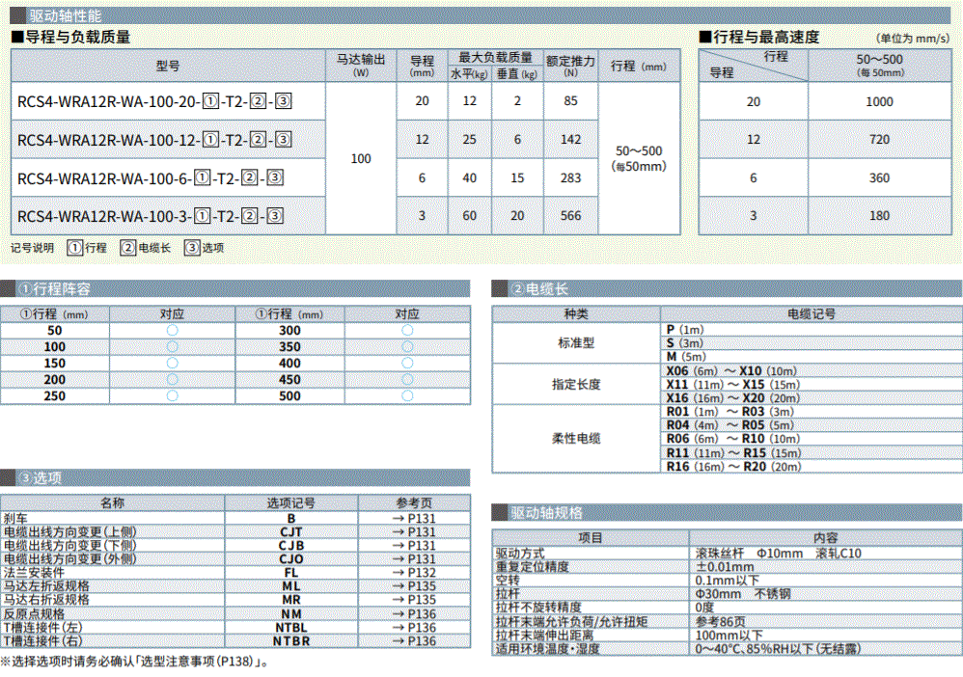Click repeat accuracy ±0.01mm value
This screenshot has width=963, height=677.
tap(724, 566)
